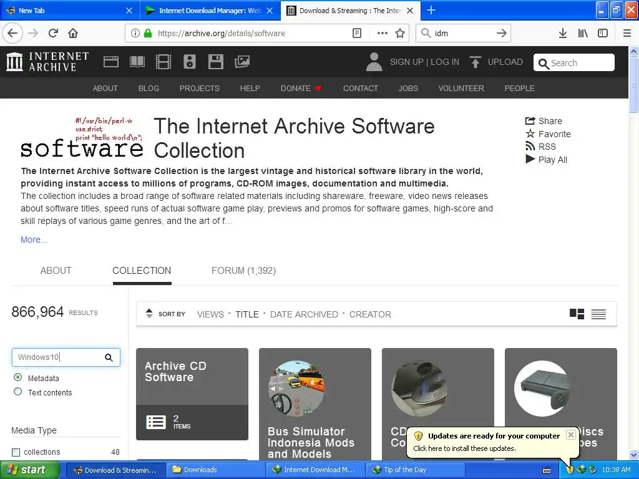Add collection to Favorites
Viewport: 639px width, 479px height.
pos(548,134)
